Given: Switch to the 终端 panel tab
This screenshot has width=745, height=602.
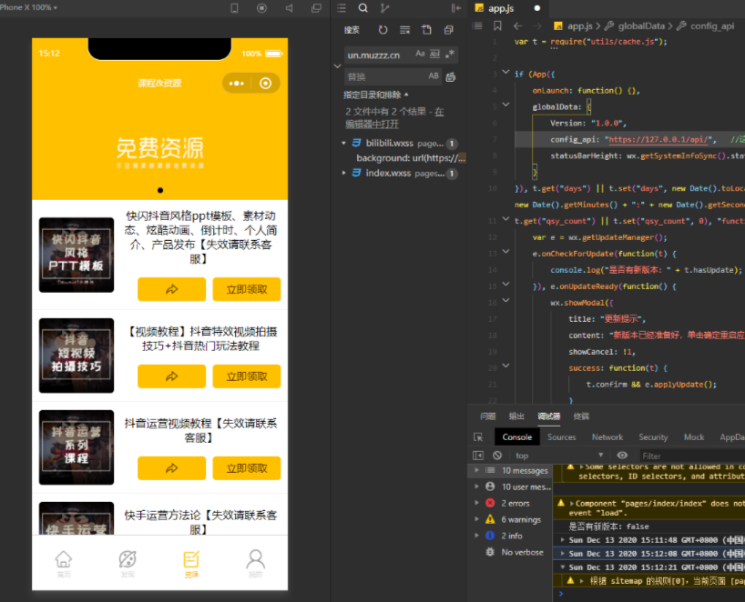Looking at the screenshot, I should 581,416.
